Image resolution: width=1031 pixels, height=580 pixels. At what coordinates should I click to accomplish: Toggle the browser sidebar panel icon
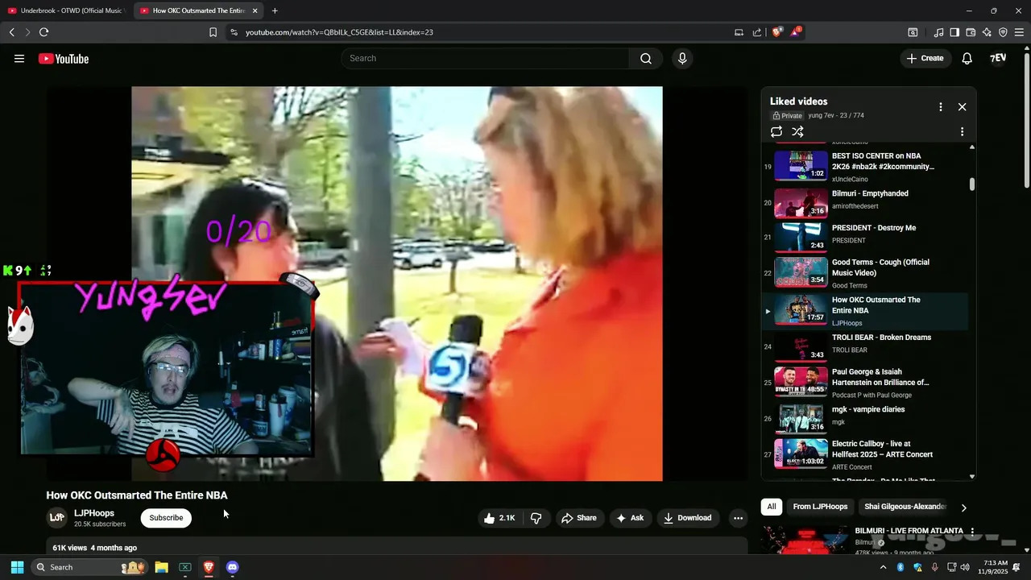click(954, 32)
